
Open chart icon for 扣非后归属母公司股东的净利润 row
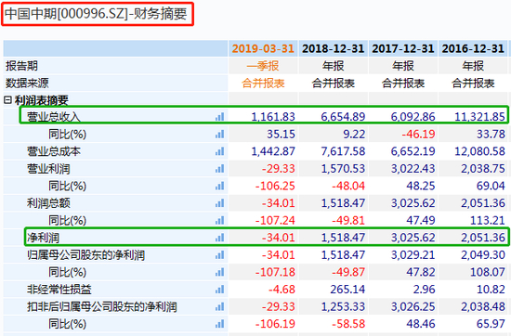219,306
